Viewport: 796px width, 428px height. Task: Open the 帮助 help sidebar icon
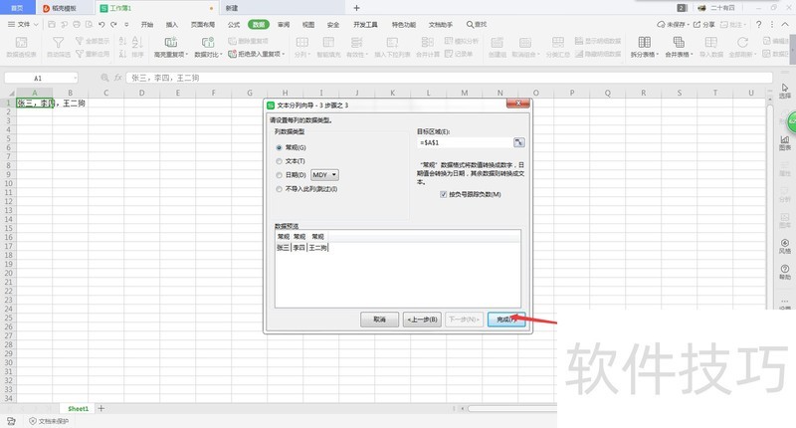785,272
